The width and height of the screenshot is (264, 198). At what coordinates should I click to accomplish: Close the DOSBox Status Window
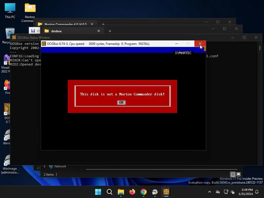[x=256, y=37]
